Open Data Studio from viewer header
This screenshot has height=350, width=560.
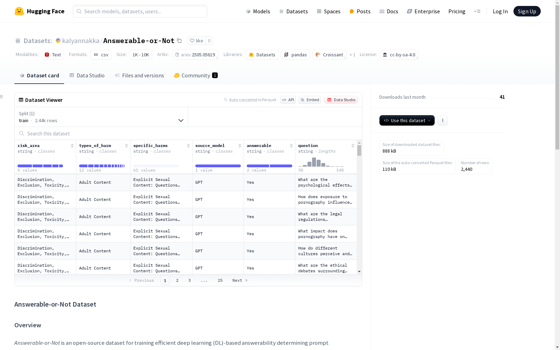coord(341,100)
